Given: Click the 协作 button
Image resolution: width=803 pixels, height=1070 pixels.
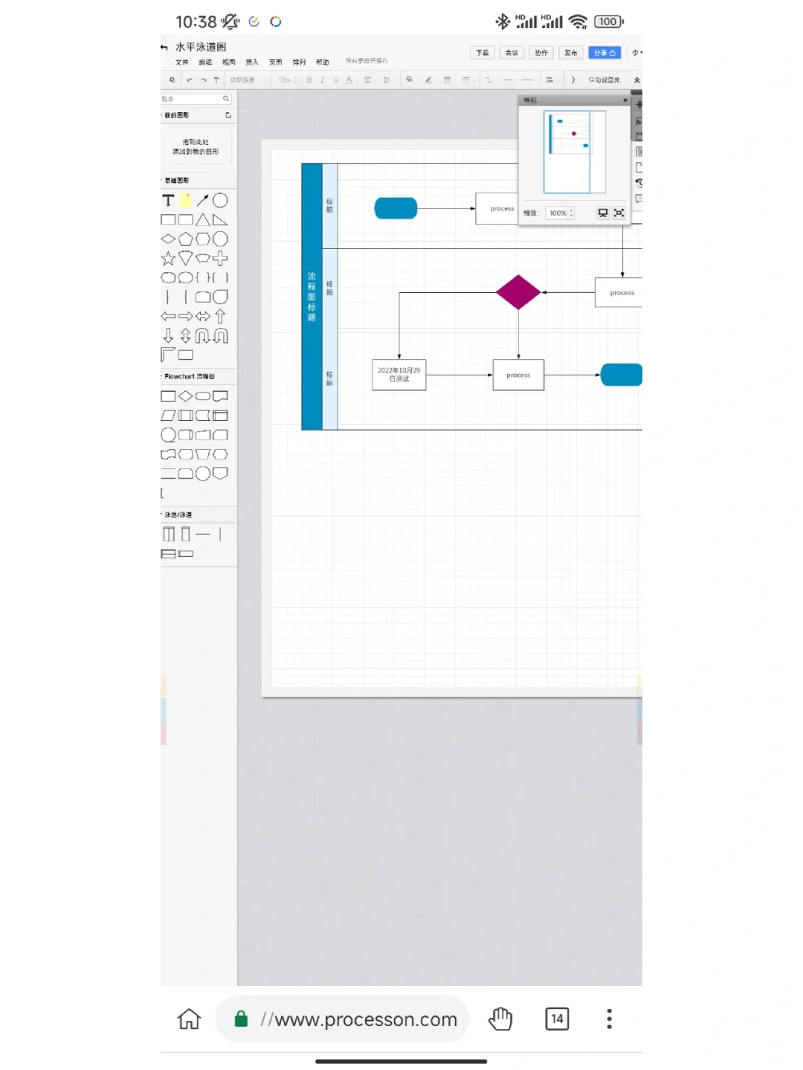Looking at the screenshot, I should pos(541,53).
